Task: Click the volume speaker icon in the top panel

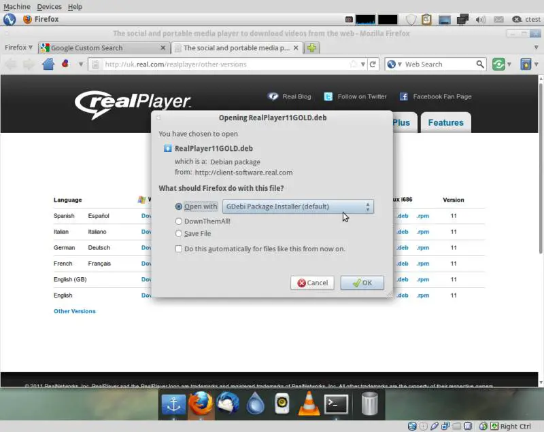Action: pos(480,20)
